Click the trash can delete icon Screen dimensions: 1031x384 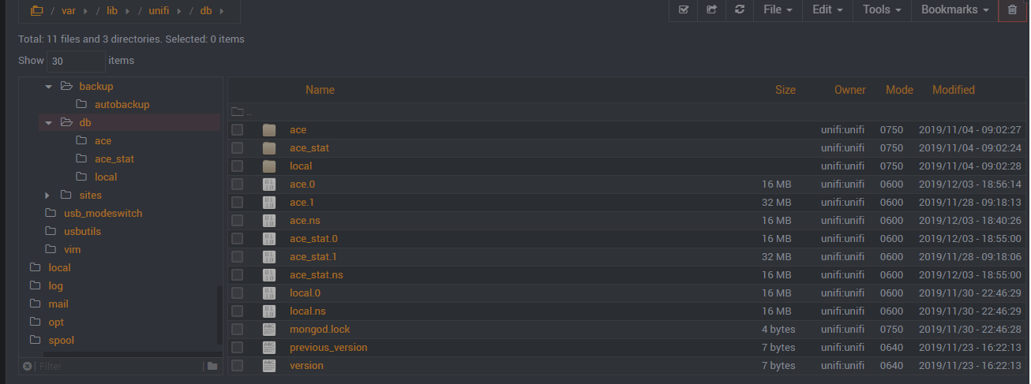pos(1012,9)
